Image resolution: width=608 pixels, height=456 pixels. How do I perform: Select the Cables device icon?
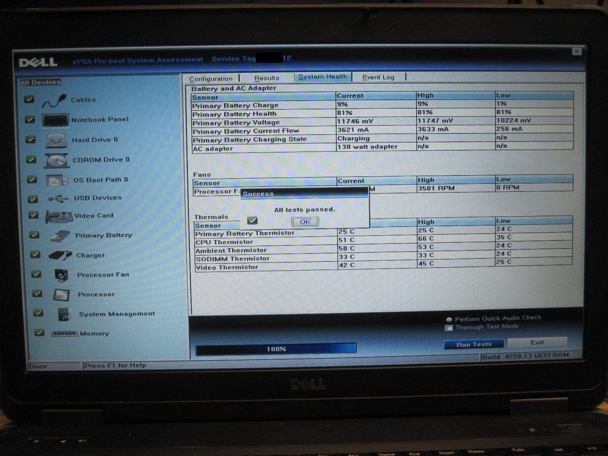[55, 100]
